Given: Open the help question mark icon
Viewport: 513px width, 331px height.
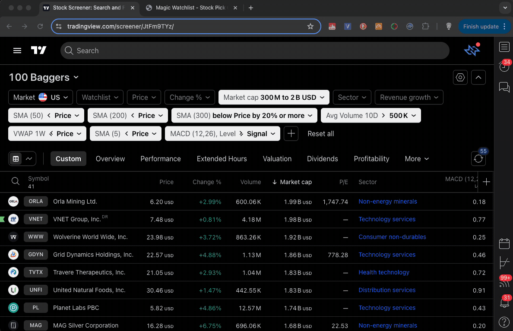Looking at the screenshot, I should 504,322.
